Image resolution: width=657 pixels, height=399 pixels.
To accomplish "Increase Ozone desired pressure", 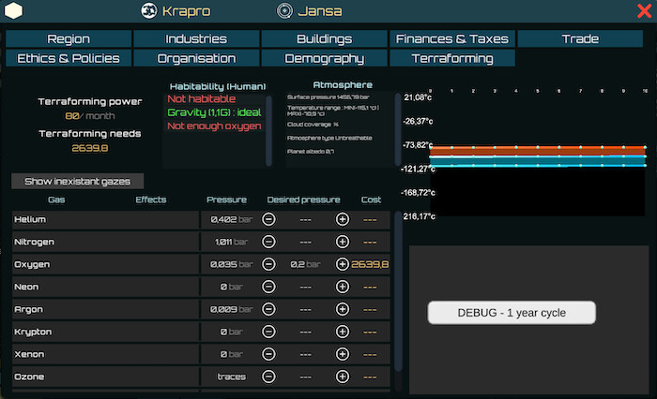I will pos(342,377).
